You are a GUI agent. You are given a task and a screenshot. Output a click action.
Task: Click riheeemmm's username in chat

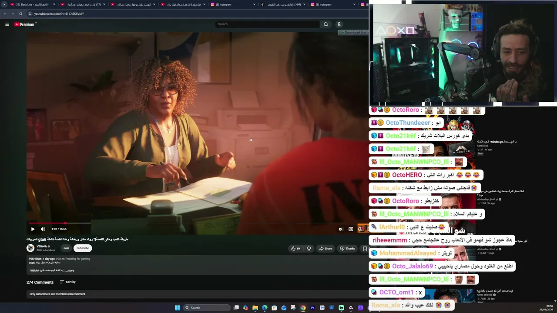pyautogui.click(x=390, y=240)
